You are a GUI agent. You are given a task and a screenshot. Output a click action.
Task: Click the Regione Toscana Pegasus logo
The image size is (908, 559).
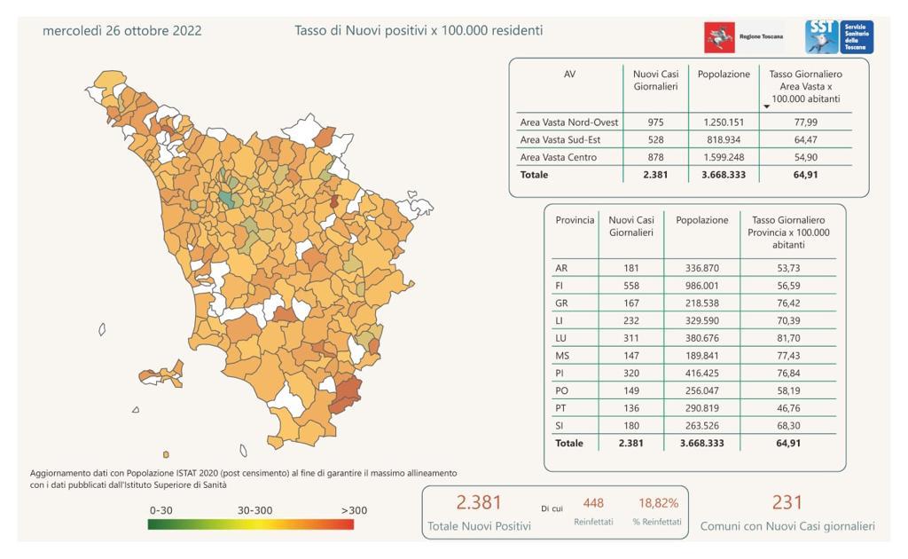[x=719, y=37]
